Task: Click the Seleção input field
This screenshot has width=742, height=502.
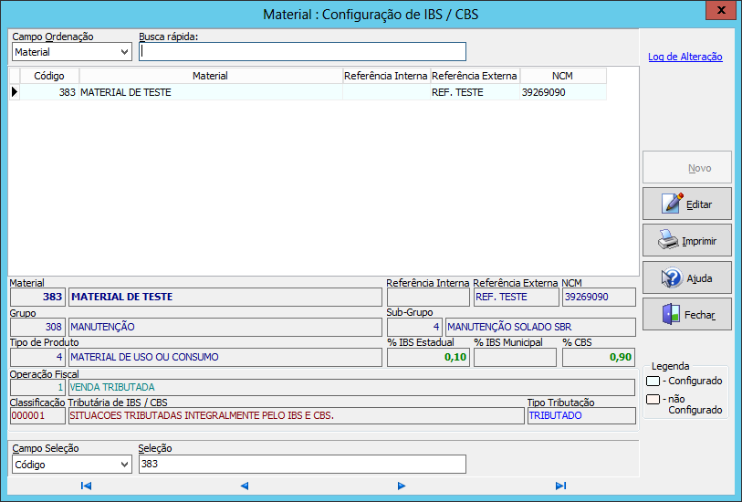Action: click(x=302, y=465)
